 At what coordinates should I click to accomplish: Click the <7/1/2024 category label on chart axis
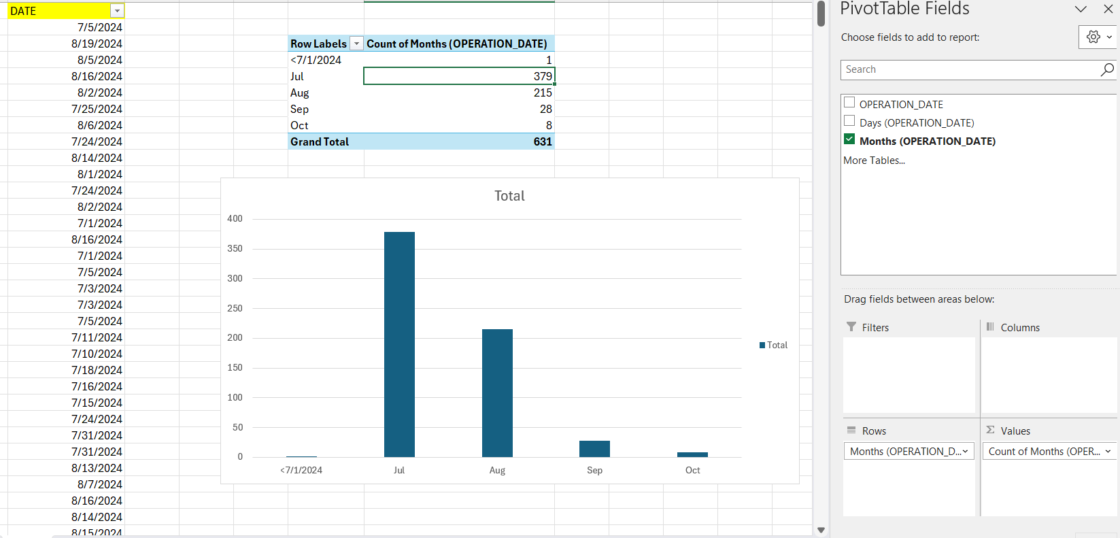click(x=301, y=470)
